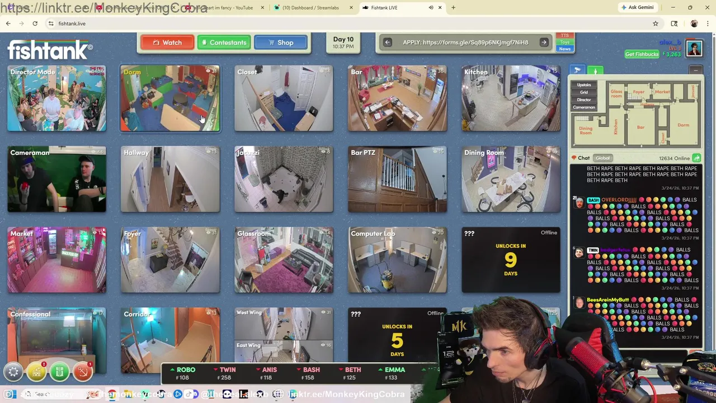Image resolution: width=716 pixels, height=403 pixels.
Task: Switch map to Upstairs
Action: 583,85
